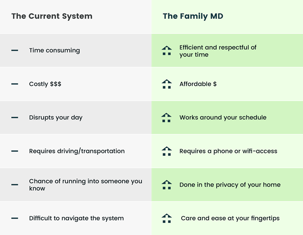This screenshot has width=303, height=235.
Task: Select 'The Family MD' column header
Action: click(193, 16)
